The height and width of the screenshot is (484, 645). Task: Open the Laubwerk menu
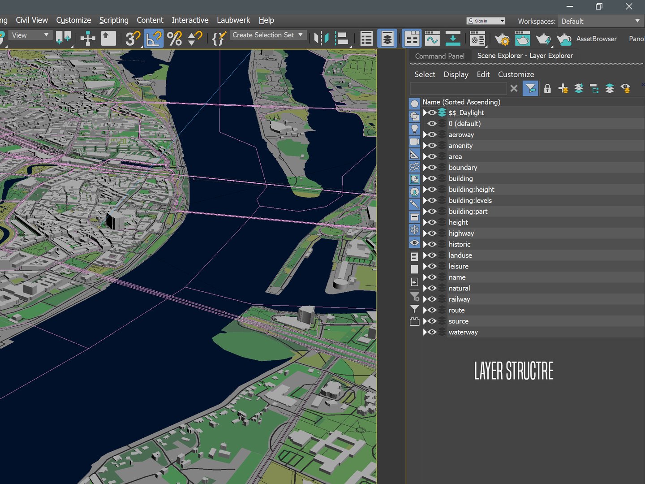click(233, 20)
